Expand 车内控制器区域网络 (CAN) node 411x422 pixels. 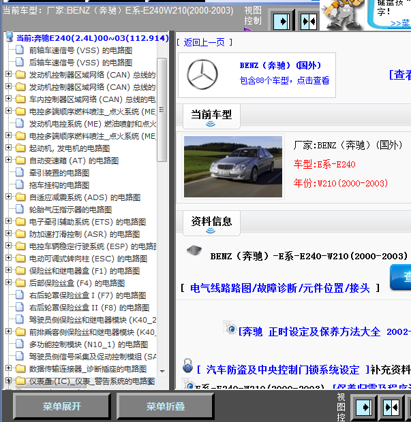tap(8, 98)
